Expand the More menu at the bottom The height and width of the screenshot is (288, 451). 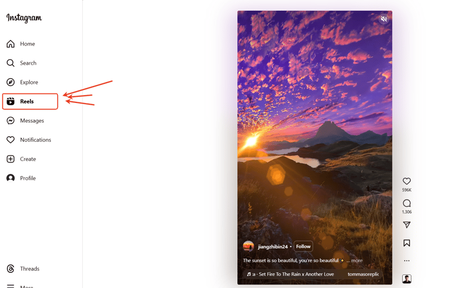20,286
